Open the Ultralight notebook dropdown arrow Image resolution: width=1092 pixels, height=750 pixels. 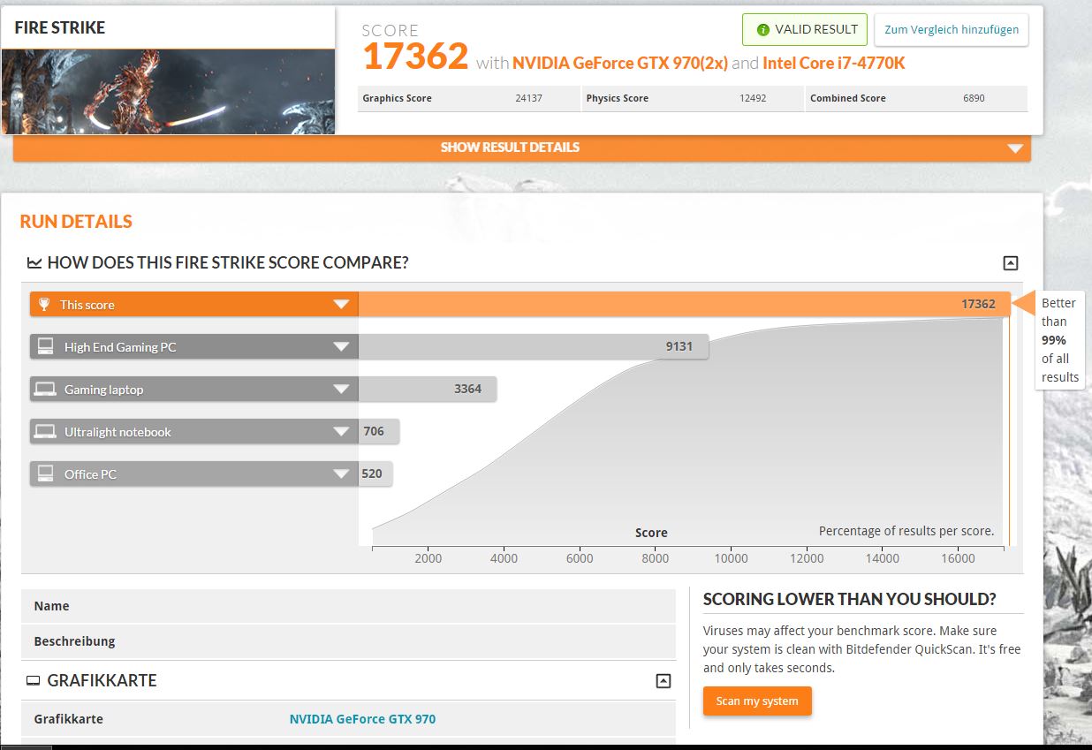pos(341,432)
